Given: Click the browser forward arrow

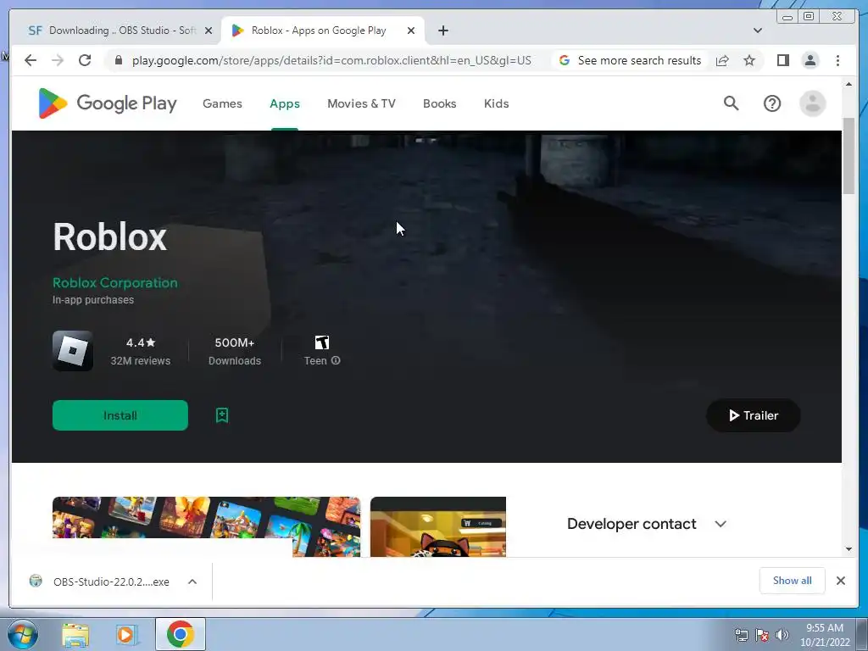Looking at the screenshot, I should (58, 60).
